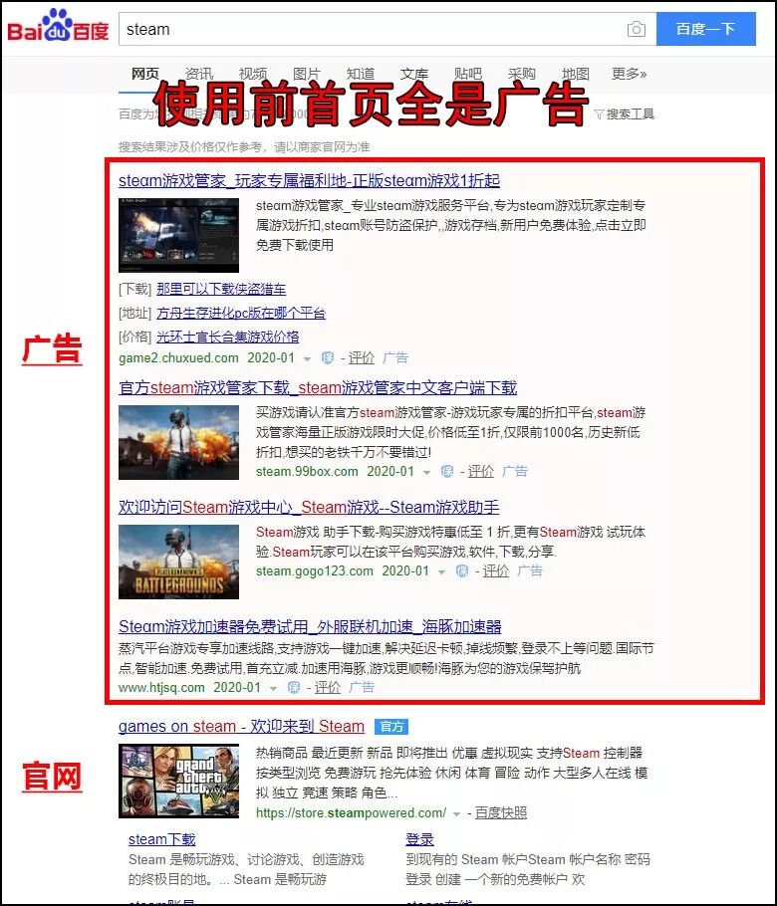Switch to the 资讯 tab
The width and height of the screenshot is (777, 906).
pyautogui.click(x=199, y=74)
